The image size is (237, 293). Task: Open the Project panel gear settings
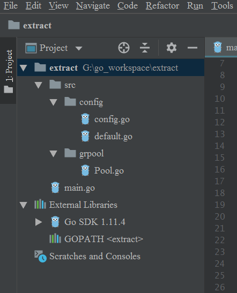(172, 48)
